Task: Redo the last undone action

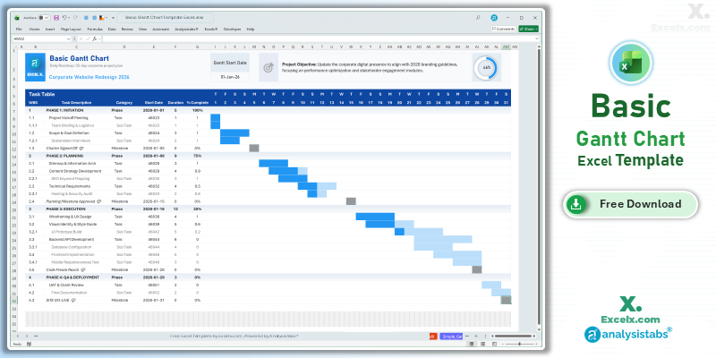Action: (75, 17)
